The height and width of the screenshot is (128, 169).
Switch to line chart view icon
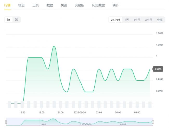click(9, 20)
